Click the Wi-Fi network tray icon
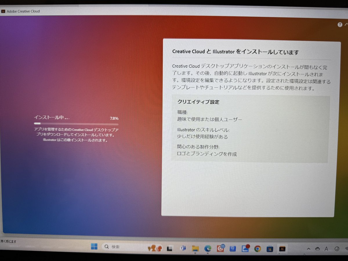Image resolution: width=348 pixels, height=261 pixels. (x=346, y=249)
